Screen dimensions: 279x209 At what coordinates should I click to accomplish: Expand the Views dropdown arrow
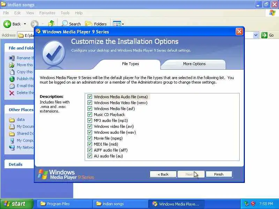pos(123,24)
